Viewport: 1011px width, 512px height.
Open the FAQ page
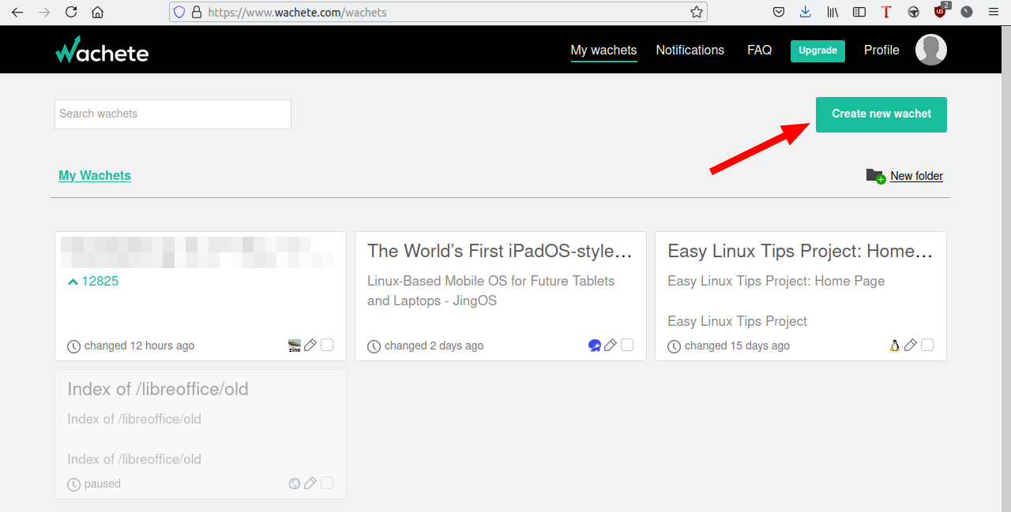pyautogui.click(x=759, y=50)
